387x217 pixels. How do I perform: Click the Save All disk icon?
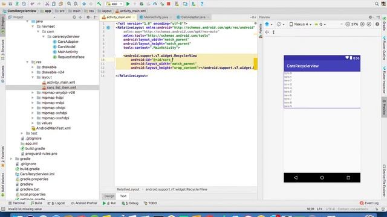[10, 4]
